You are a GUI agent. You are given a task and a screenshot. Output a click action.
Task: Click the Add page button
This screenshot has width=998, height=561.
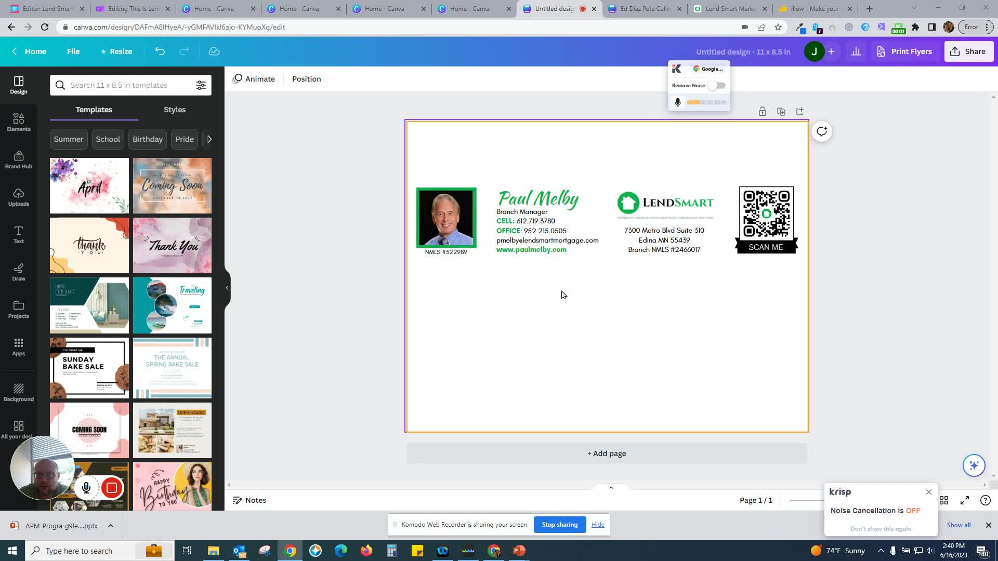(607, 453)
